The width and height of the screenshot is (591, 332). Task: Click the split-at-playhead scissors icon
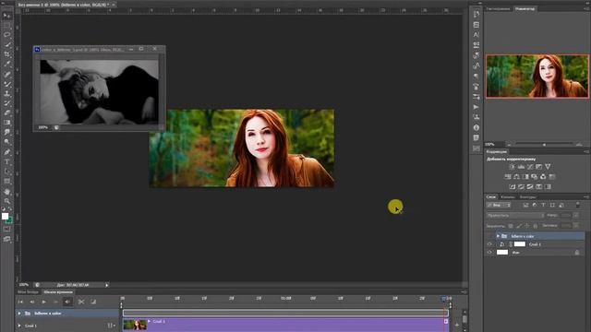click(81, 302)
